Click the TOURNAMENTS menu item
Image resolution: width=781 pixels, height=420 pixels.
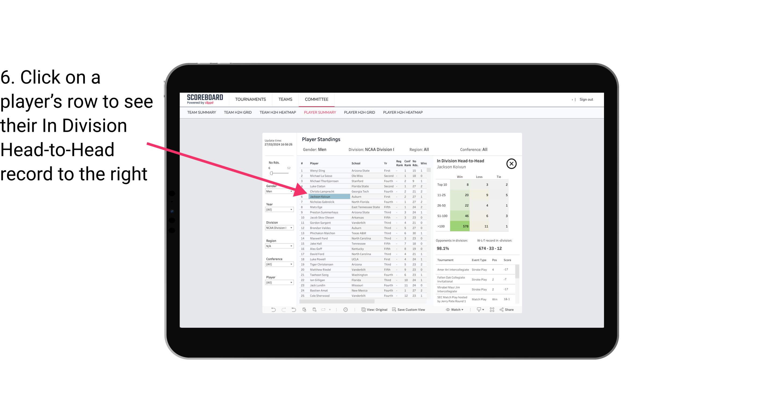coord(251,99)
